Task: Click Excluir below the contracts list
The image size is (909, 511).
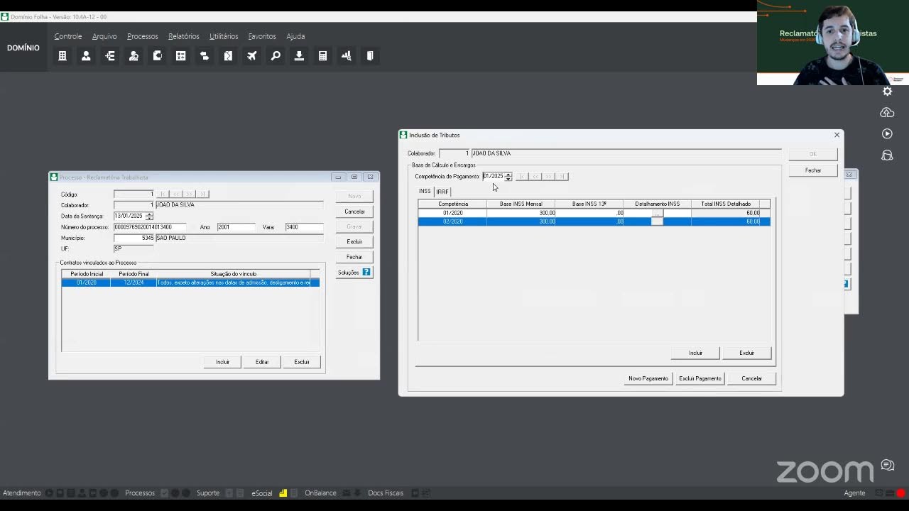Action: coord(302,362)
